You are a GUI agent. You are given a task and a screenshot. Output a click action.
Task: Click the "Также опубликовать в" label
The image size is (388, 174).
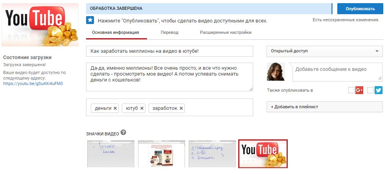[x=290, y=91]
